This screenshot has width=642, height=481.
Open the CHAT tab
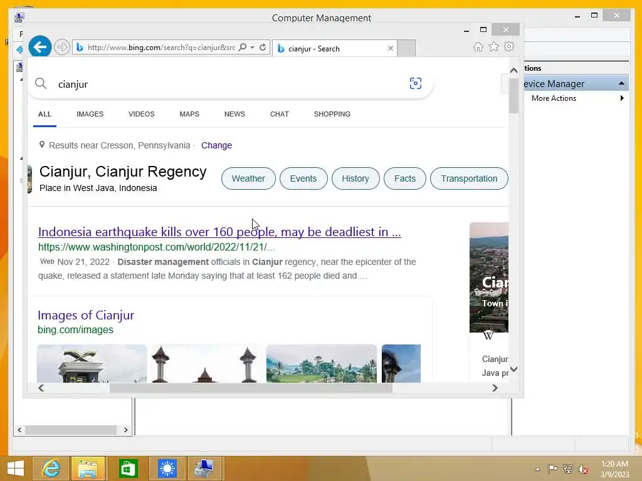point(279,114)
